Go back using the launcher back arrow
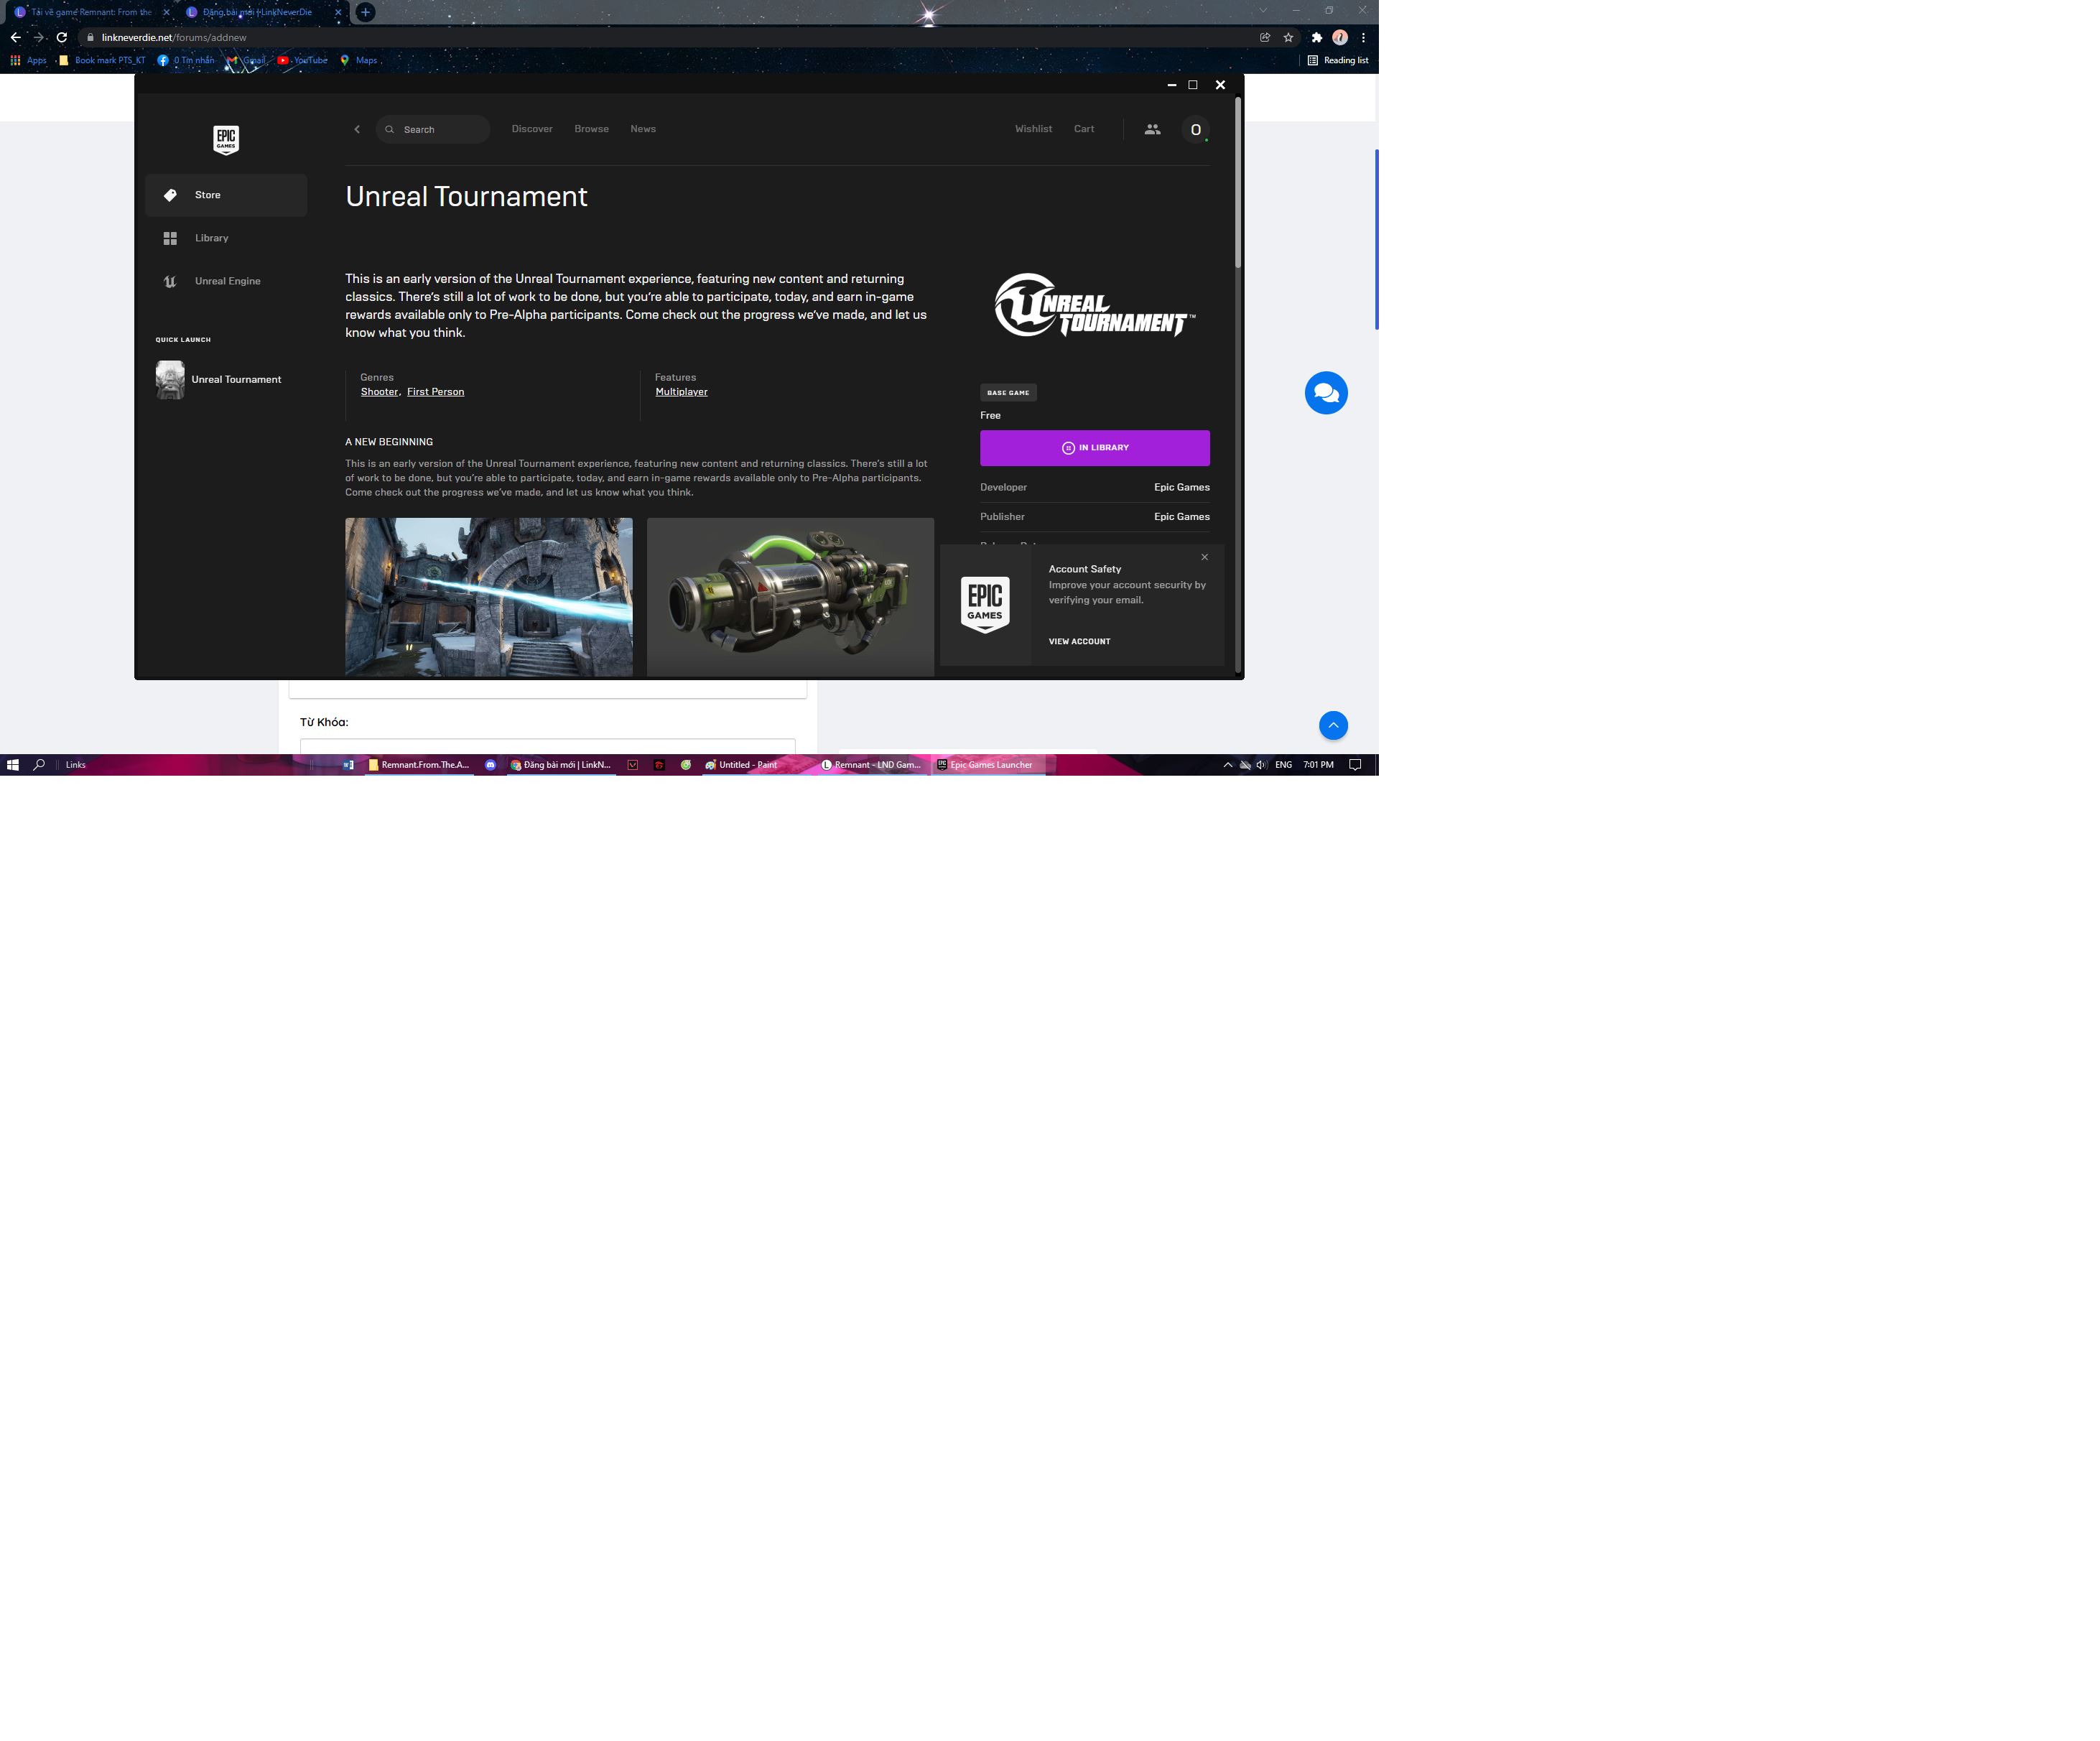 [357, 129]
